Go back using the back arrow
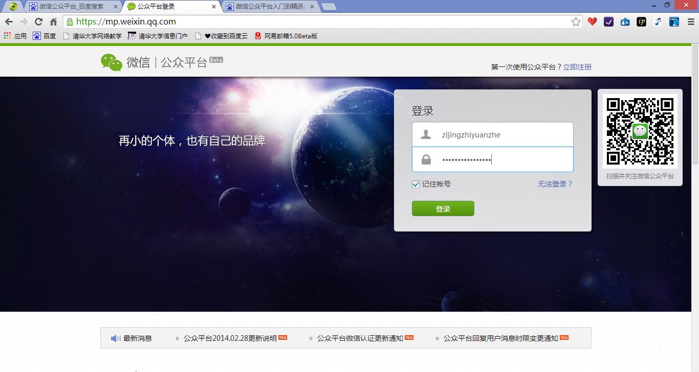 coord(8,21)
